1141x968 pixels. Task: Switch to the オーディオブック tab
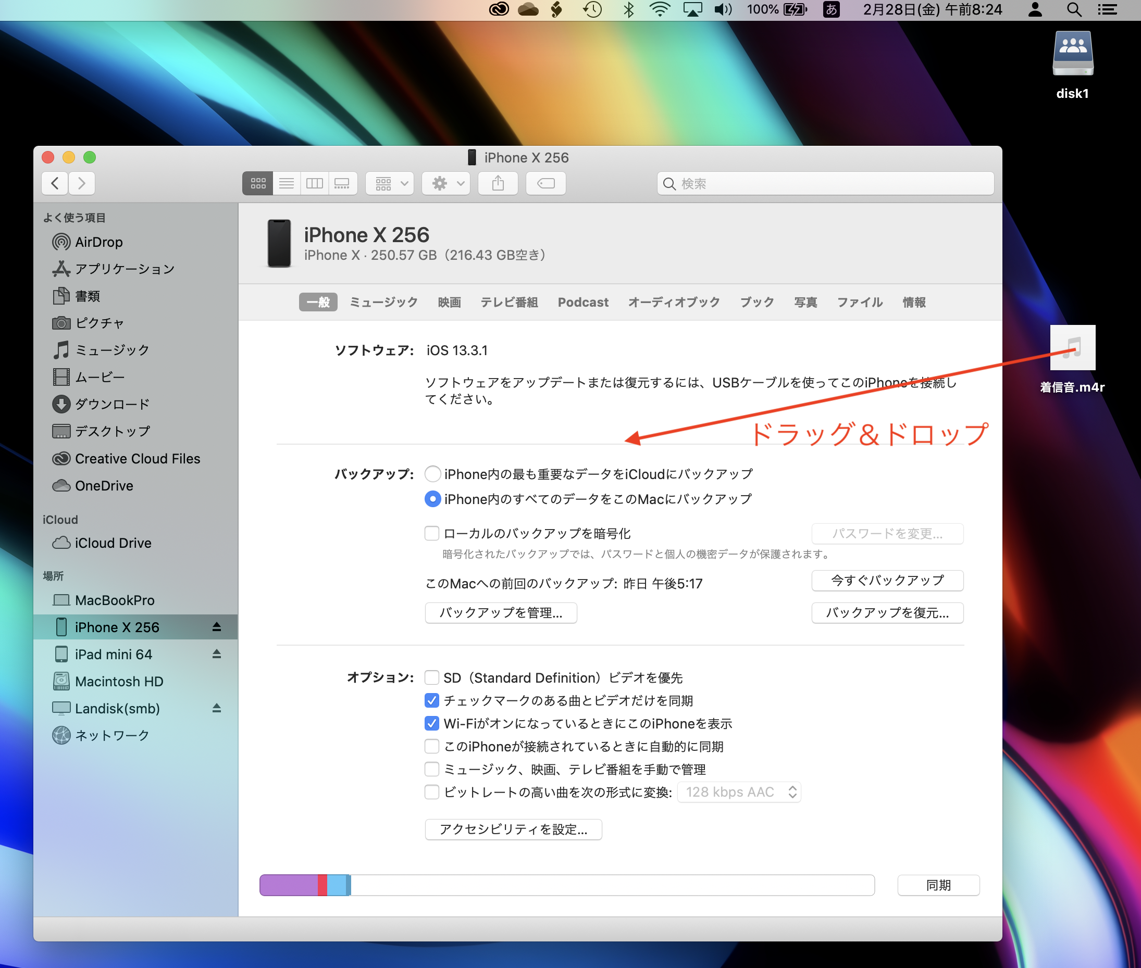click(x=674, y=302)
